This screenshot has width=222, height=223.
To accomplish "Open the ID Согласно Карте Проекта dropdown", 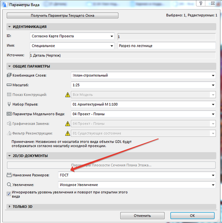I will [x=72, y=36].
